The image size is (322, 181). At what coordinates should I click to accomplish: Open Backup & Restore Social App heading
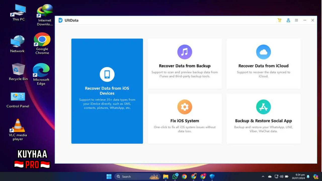263,121
